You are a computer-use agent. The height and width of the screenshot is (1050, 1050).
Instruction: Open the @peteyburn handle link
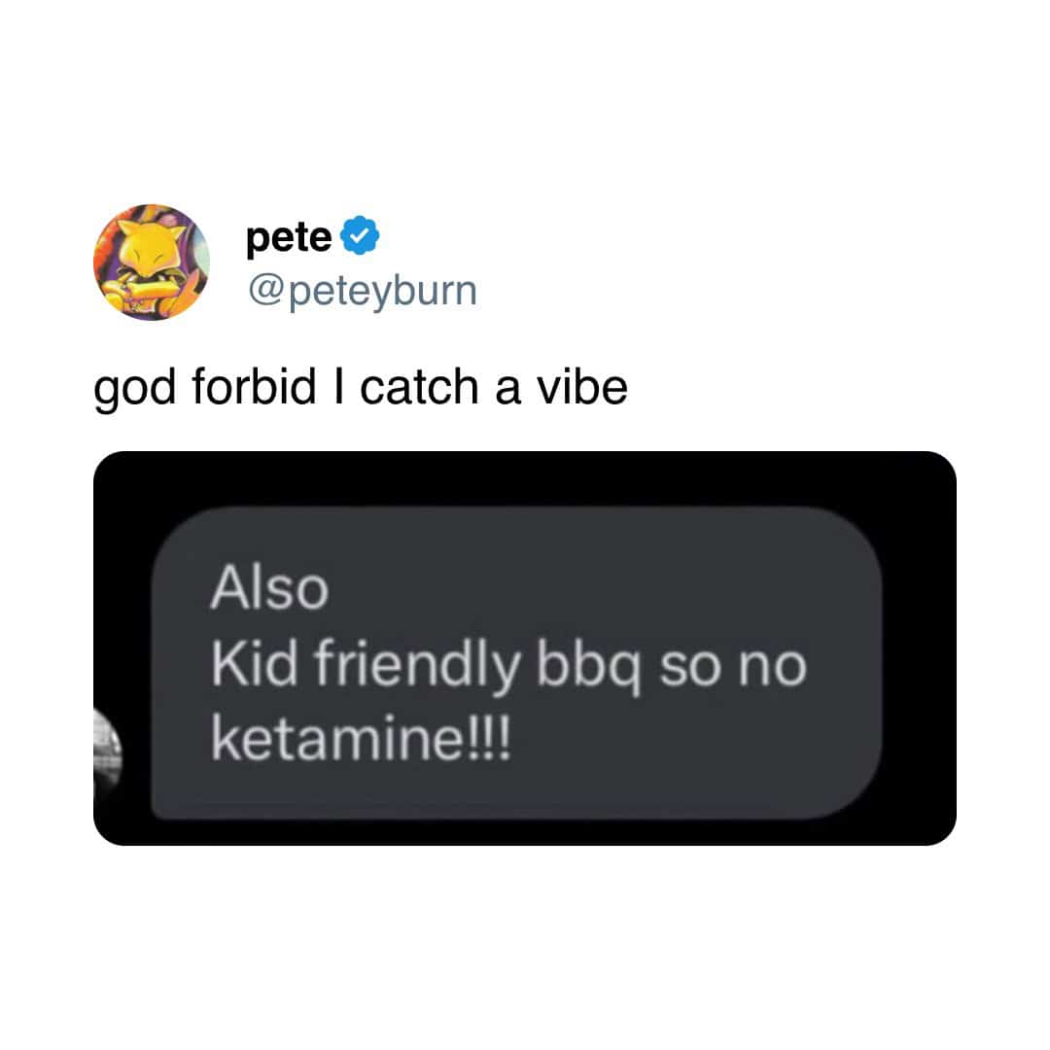(x=363, y=292)
